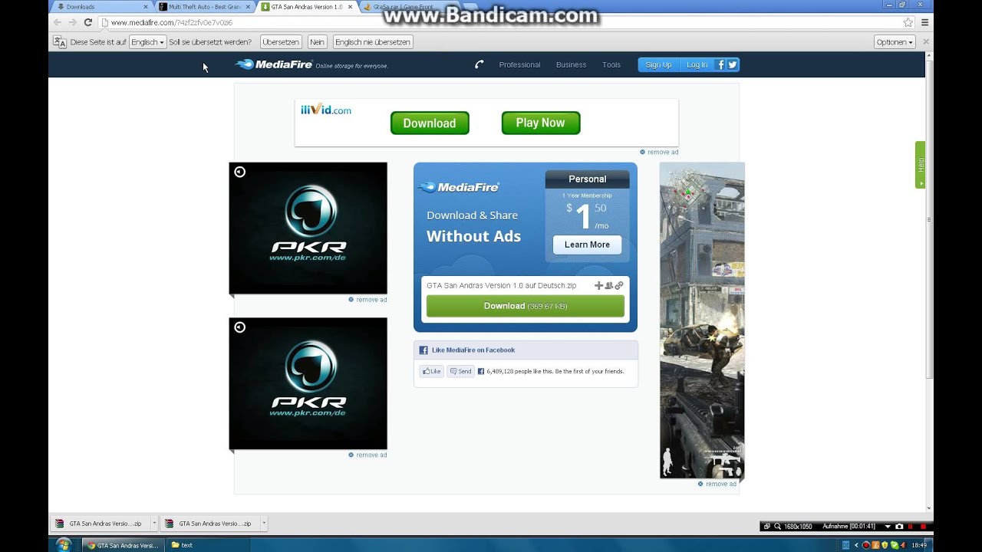
Task: Open the Optionen dropdown
Action: (895, 42)
